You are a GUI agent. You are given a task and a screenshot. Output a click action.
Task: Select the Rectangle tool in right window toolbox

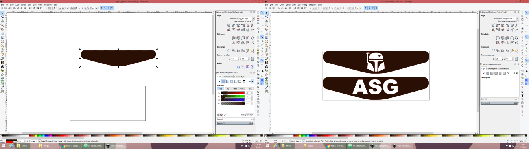tap(267, 33)
